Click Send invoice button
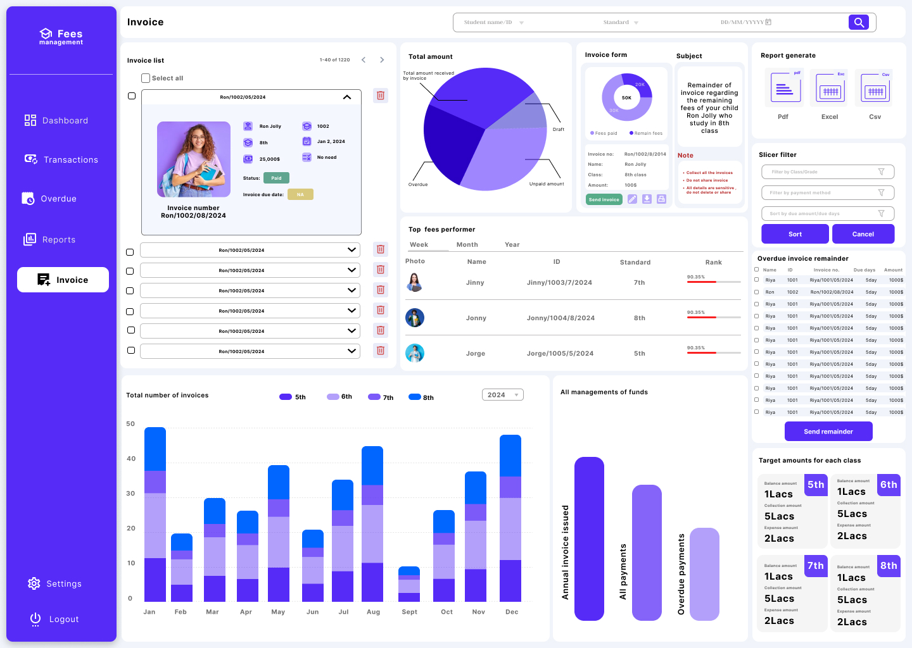The height and width of the screenshot is (648, 912). 604,199
